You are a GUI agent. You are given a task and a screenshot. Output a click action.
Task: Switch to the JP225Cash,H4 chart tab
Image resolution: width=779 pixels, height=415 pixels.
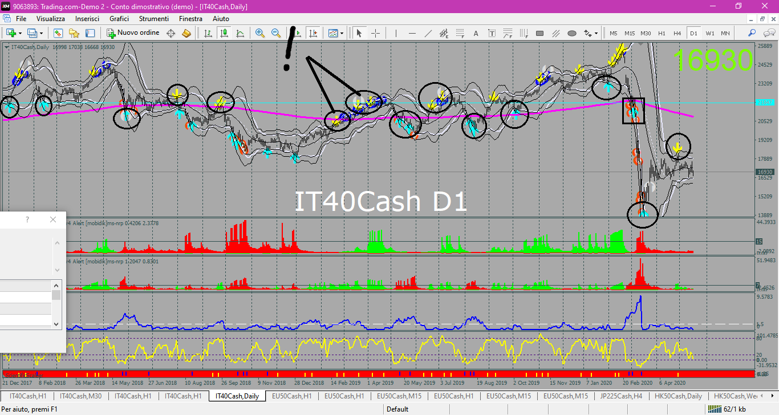(621, 396)
